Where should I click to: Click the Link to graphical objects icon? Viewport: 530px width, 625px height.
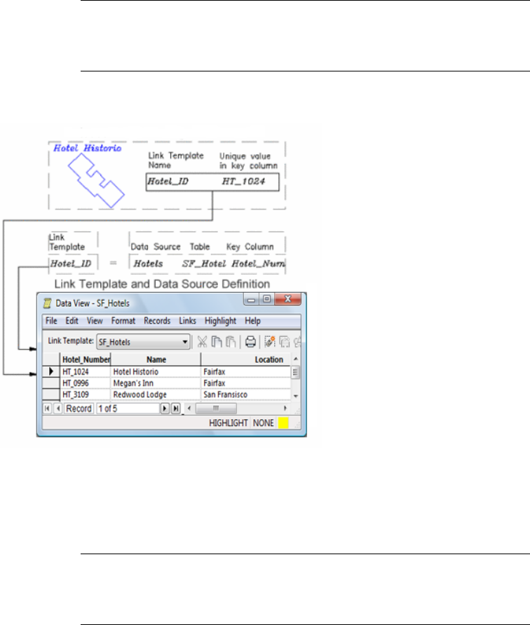pyautogui.click(x=270, y=342)
